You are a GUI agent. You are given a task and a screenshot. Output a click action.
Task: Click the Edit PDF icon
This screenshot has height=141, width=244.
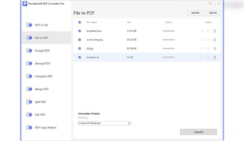(29, 114)
